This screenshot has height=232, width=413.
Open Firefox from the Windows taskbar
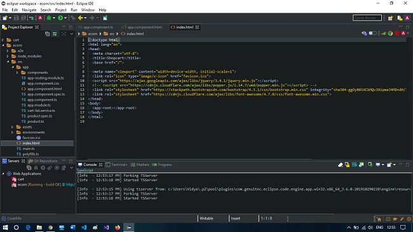pyautogui.click(x=118, y=228)
